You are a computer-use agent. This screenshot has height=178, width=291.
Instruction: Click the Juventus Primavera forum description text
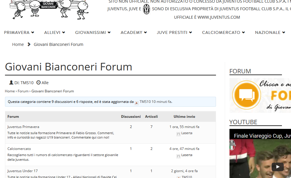pos(61,135)
